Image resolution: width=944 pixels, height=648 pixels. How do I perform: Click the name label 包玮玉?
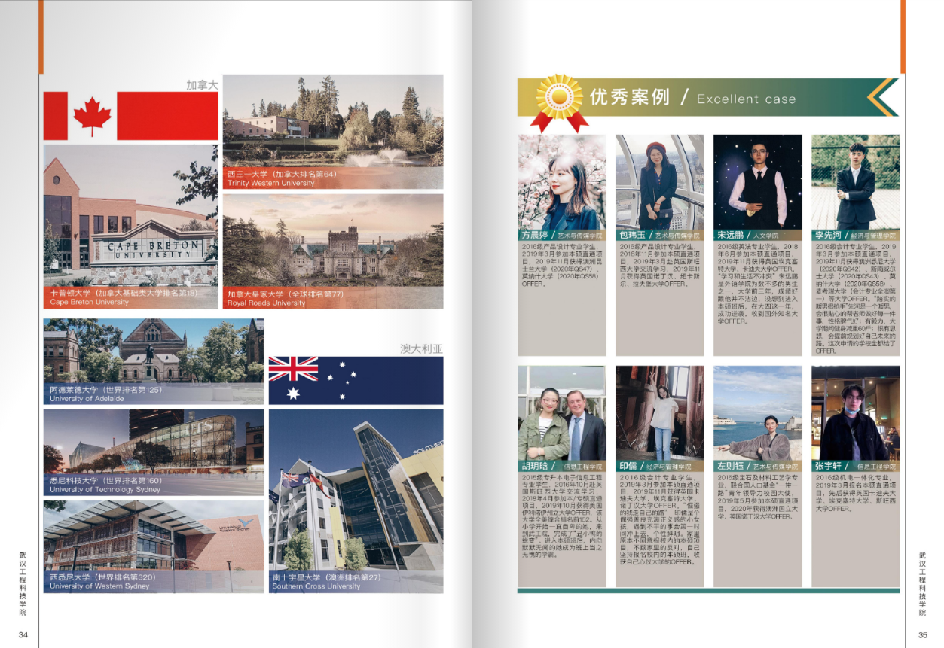[633, 235]
